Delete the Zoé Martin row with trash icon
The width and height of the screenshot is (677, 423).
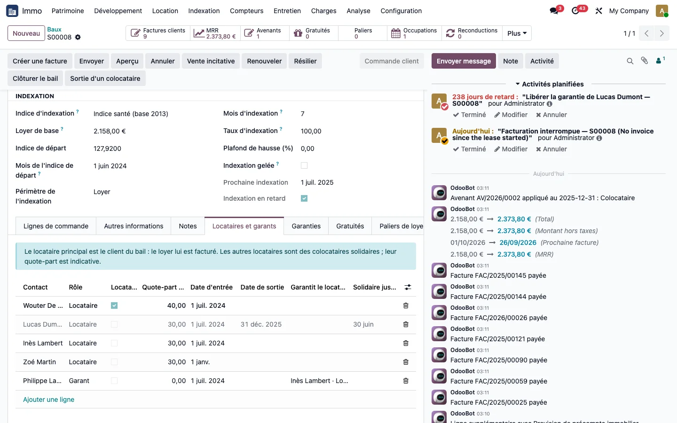(x=406, y=362)
